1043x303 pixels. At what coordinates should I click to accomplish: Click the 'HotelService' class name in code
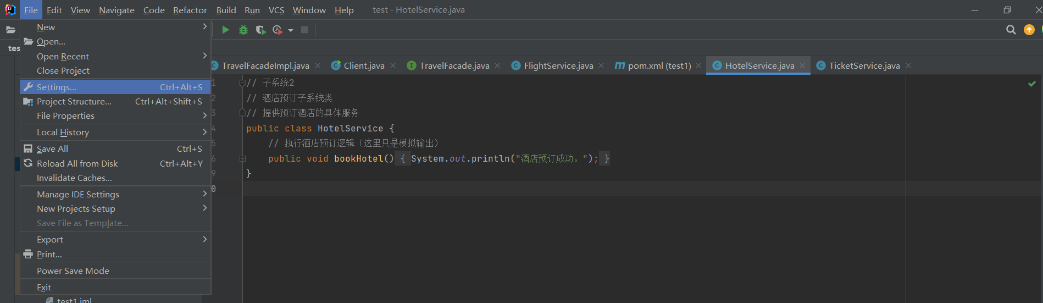[x=350, y=128]
